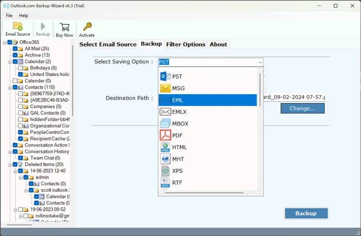The image size is (361, 236).
Task: Toggle the Archive folder checkbox
Action: click(15, 55)
